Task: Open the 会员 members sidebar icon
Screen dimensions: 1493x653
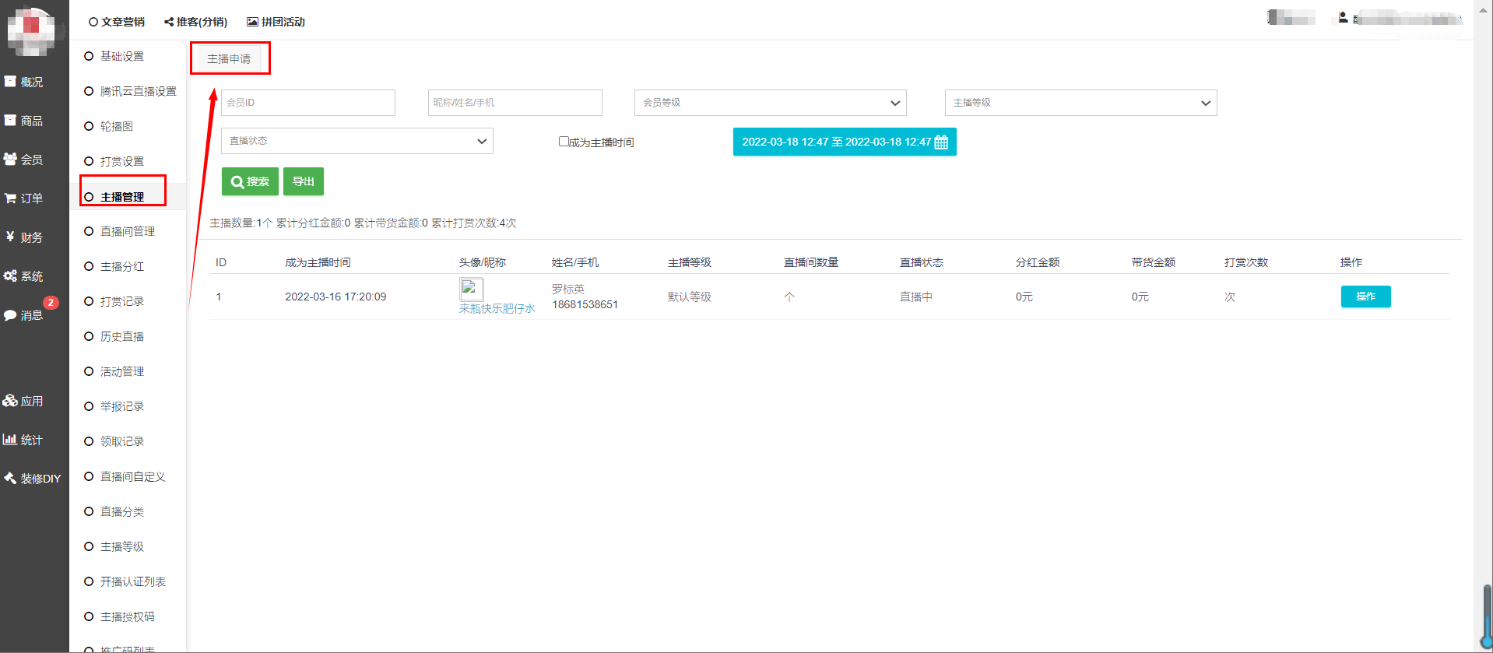Action: 10,160
